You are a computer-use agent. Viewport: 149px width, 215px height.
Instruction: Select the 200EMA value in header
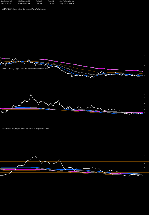[x=24, y=4]
